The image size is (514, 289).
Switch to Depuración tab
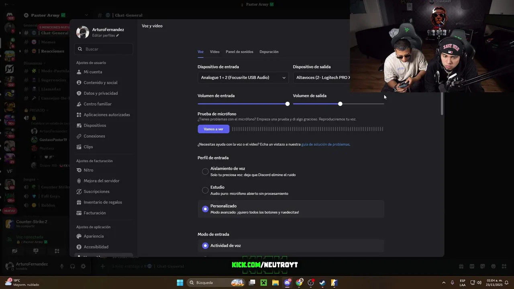coord(269,52)
